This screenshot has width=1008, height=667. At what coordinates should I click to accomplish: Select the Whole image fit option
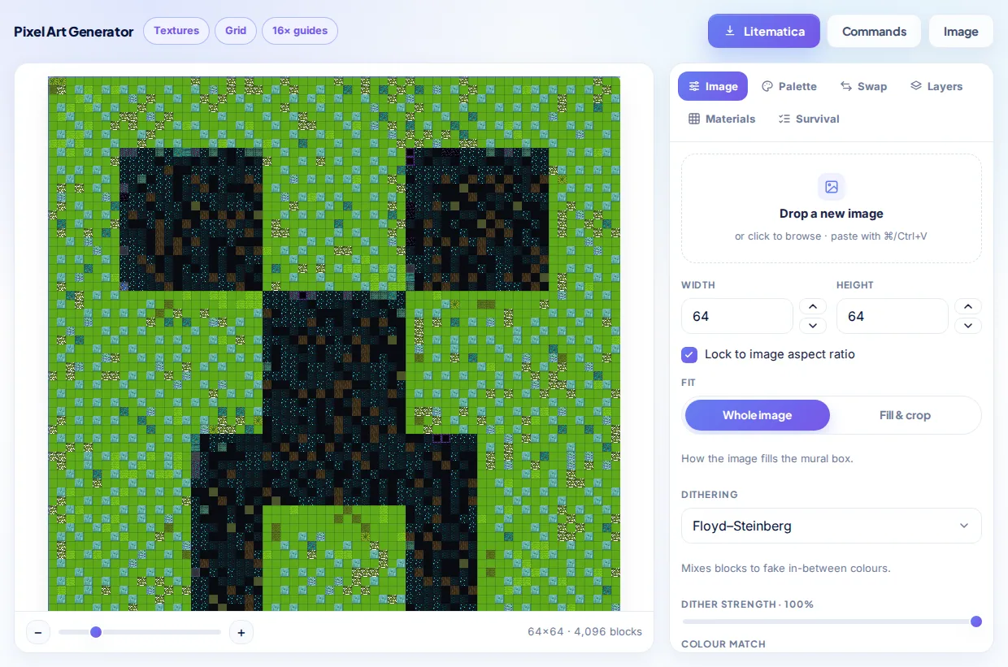758,415
